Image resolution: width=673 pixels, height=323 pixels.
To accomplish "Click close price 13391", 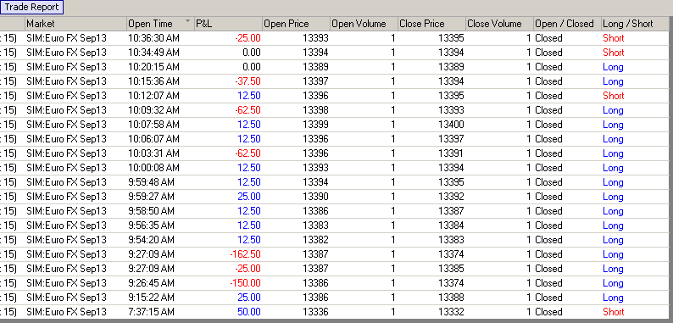I will (451, 153).
